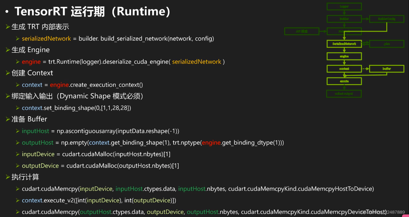The width and height of the screenshot is (409, 217).
Task: Click the cudaMemcpyHostToDevice code line
Action: click(x=198, y=189)
